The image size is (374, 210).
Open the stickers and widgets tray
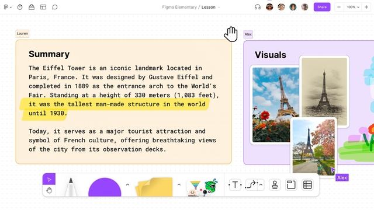[x=203, y=187]
